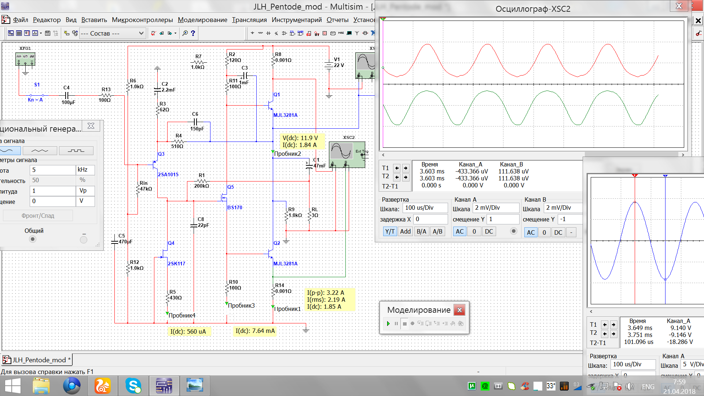704x396 pixels.
Task: Open the grapher icon in toolbar
Action: pyautogui.click(x=35, y=33)
